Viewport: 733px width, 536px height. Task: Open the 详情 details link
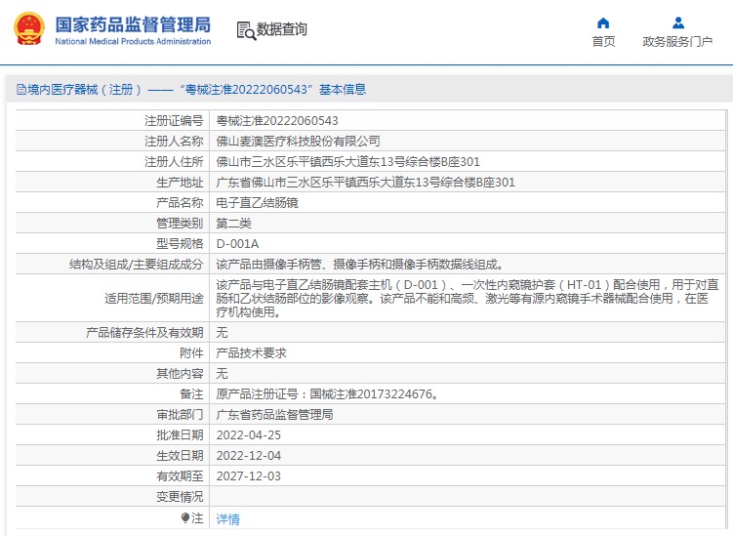pyautogui.click(x=227, y=518)
